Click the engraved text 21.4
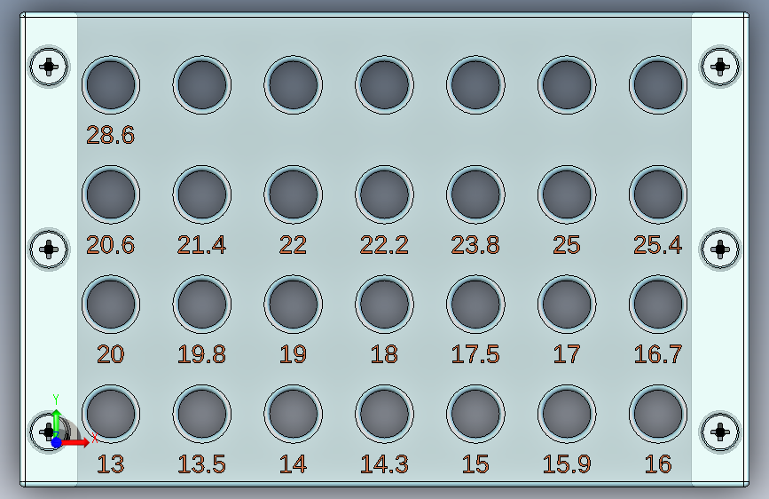This screenshot has height=499, width=769. 201,244
